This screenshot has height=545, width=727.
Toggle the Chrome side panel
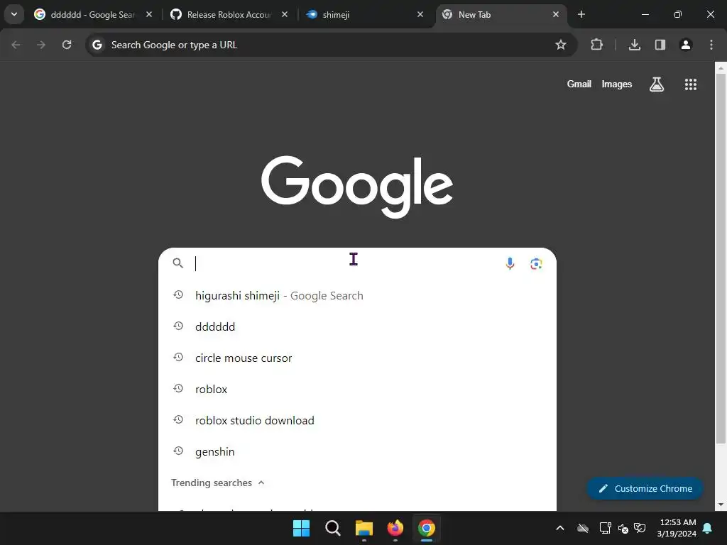click(660, 45)
